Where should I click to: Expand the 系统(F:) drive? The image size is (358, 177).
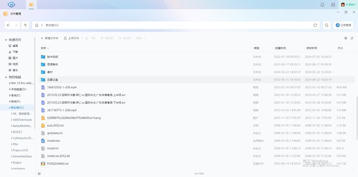click(10, 102)
